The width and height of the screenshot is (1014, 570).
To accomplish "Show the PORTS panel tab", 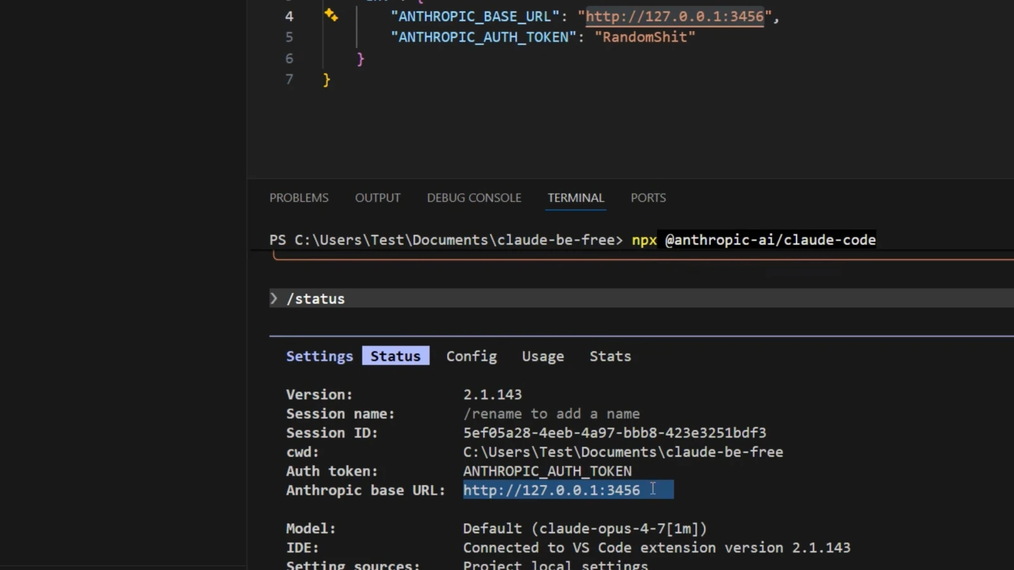I will coord(648,198).
